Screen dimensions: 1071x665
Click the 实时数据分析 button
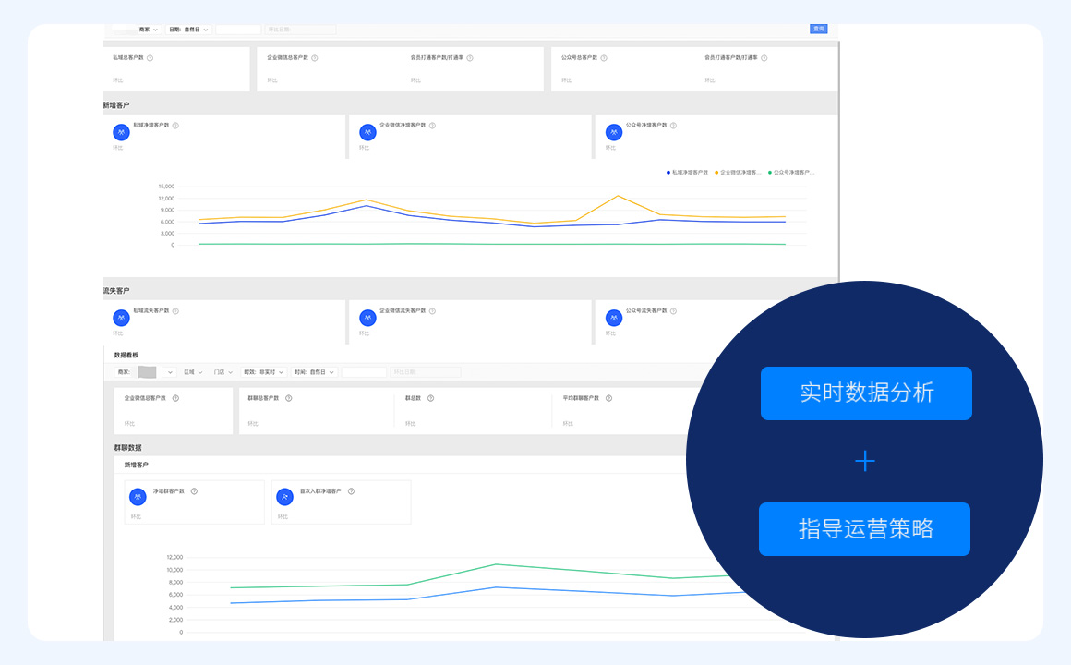(866, 393)
